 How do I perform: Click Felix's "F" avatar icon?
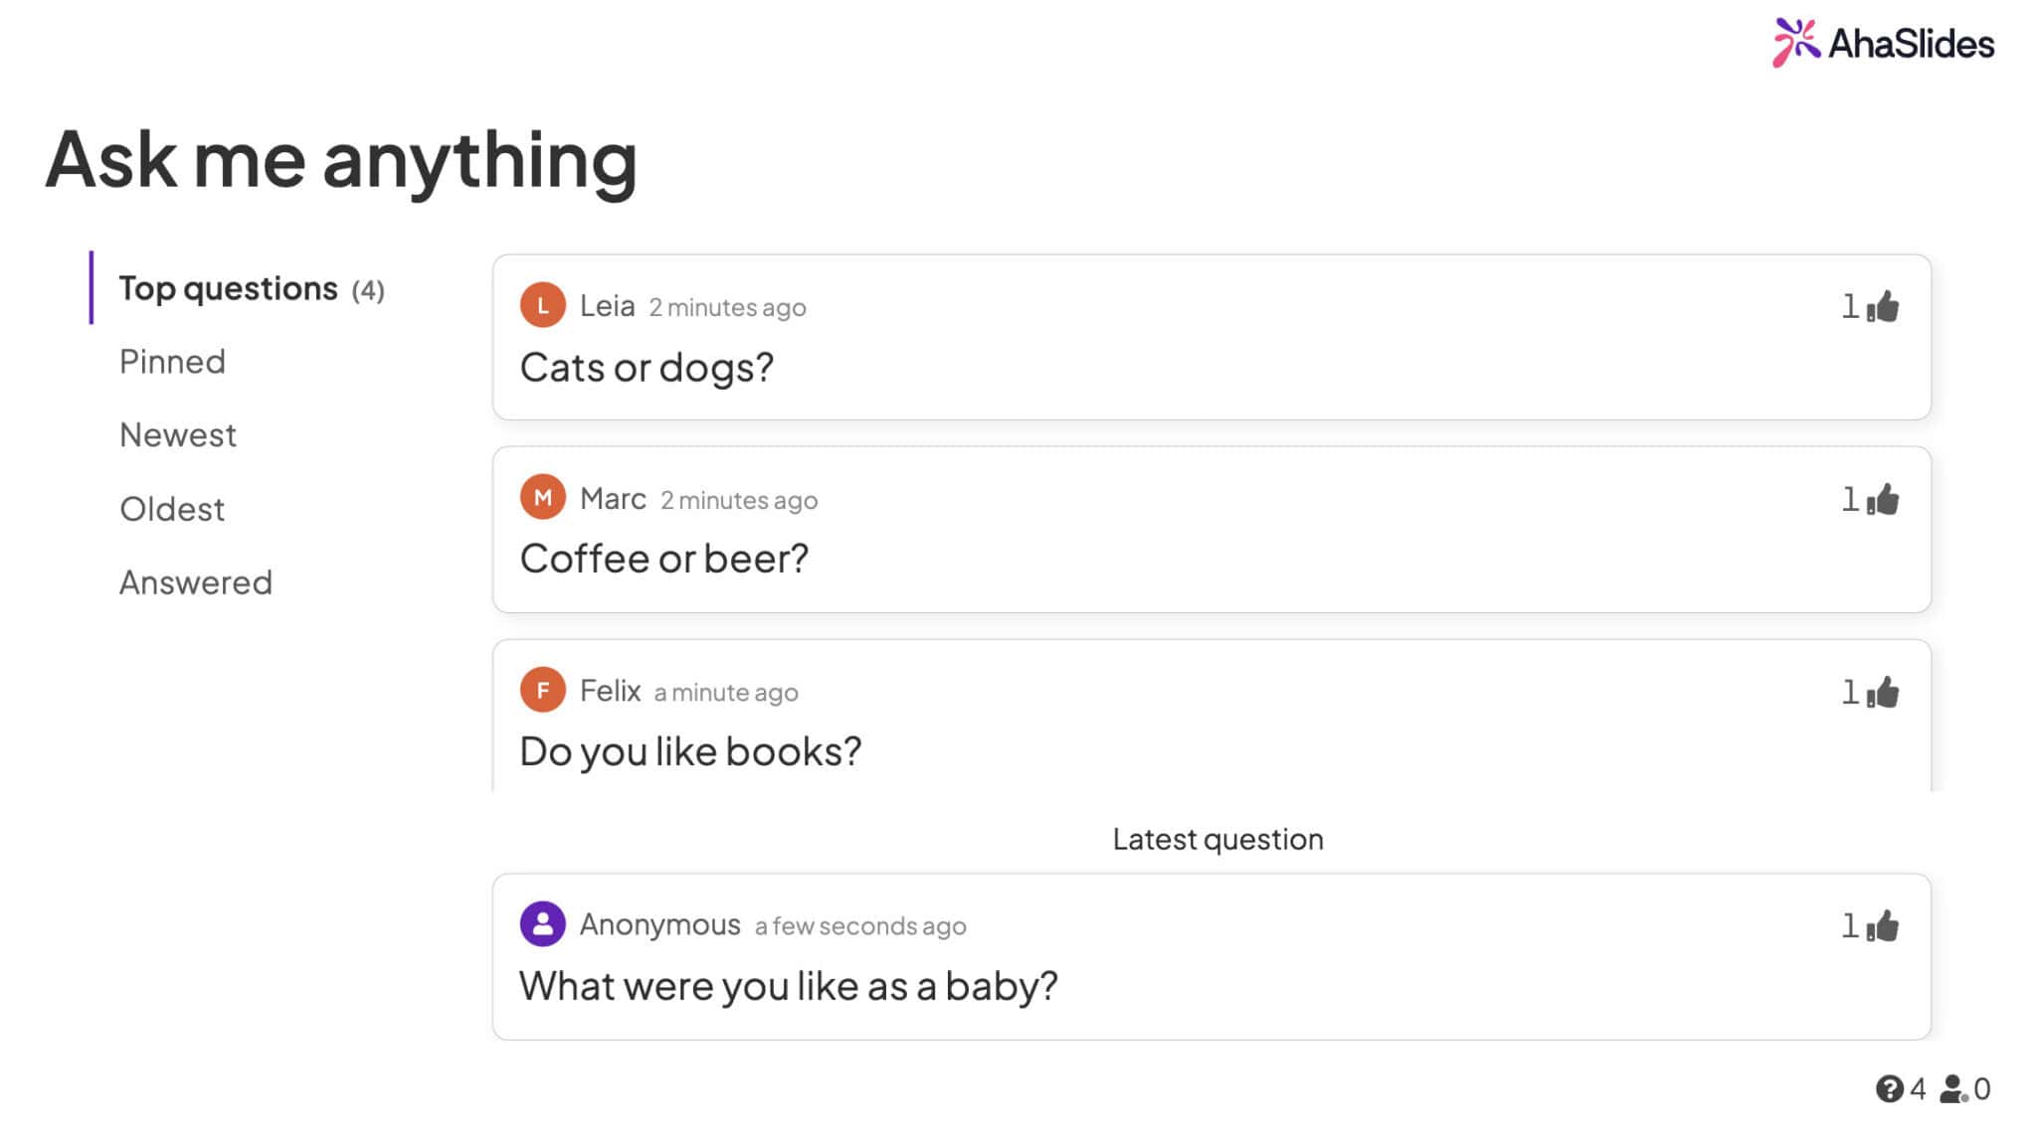pyautogui.click(x=543, y=690)
